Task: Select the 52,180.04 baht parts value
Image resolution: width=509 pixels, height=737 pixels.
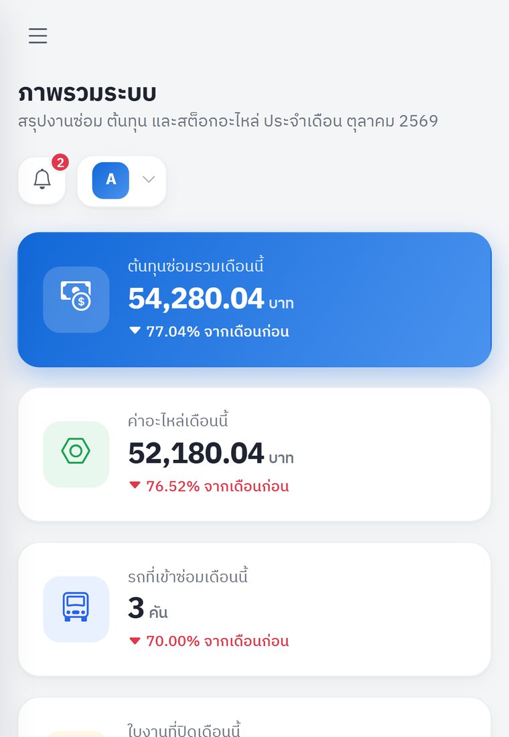Action: coord(211,453)
